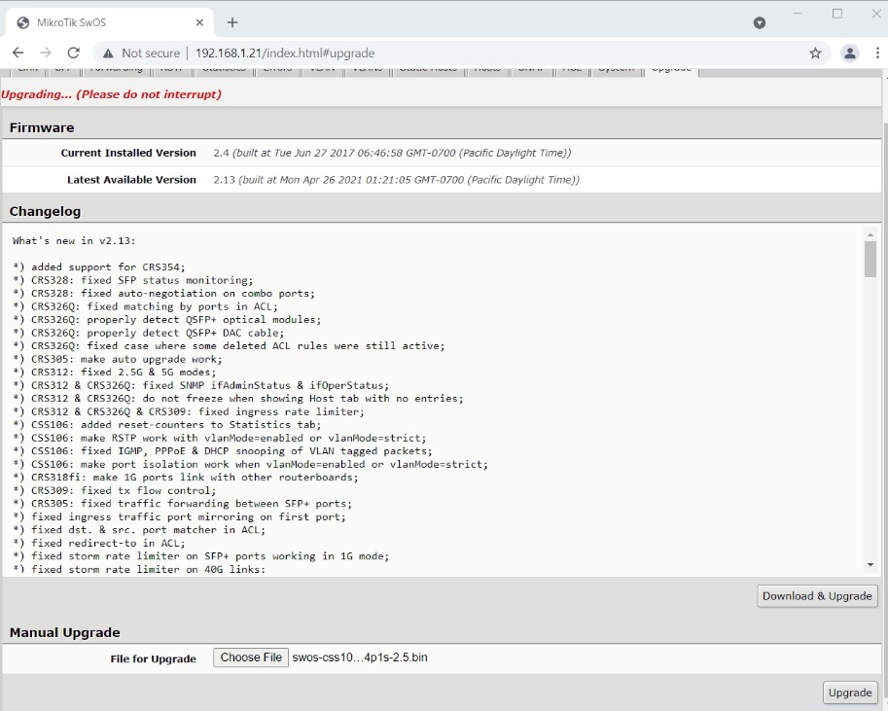888x711 pixels.
Task: Click the Changelog section heading
Action: 46,211
